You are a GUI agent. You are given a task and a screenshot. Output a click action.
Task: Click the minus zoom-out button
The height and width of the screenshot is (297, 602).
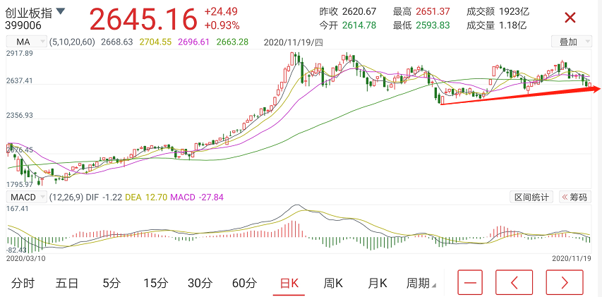coord(470,283)
